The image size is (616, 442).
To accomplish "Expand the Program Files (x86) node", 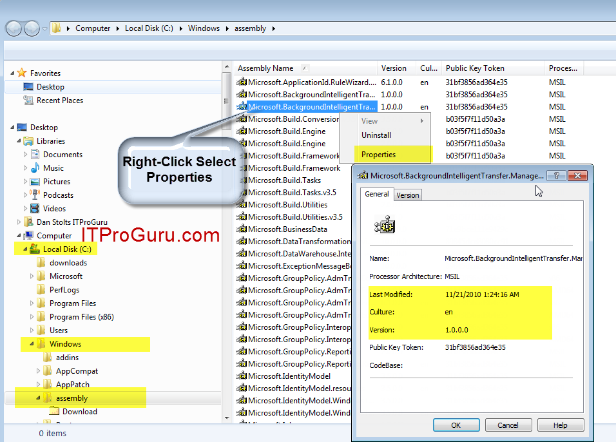I will click(x=32, y=316).
